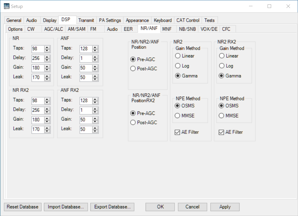The width and height of the screenshot is (298, 216).
Task: Click the NR Gain value field
Action: pyautogui.click(x=38, y=67)
